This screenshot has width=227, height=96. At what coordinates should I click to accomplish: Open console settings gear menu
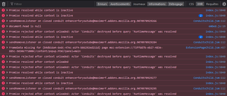(224, 4)
